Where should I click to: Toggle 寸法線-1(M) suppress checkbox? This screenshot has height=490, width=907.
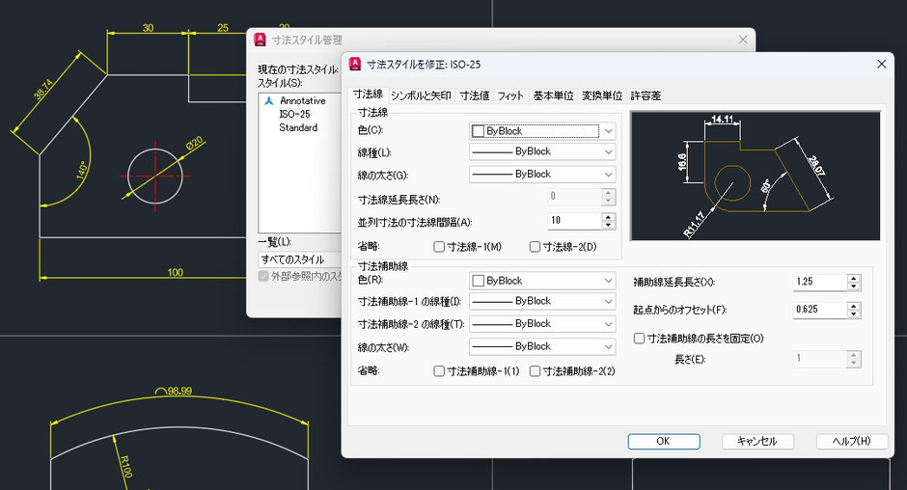(x=439, y=247)
